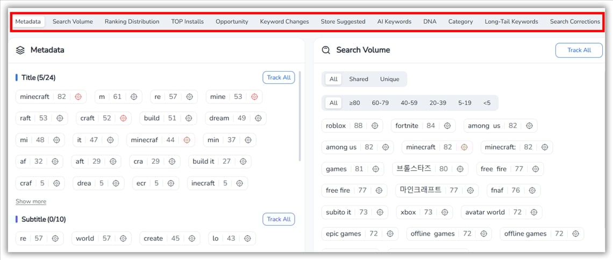Viewport: 613px width, 260px height.
Task: Track the 'subito it 73' keyword target icon
Action: point(380,212)
